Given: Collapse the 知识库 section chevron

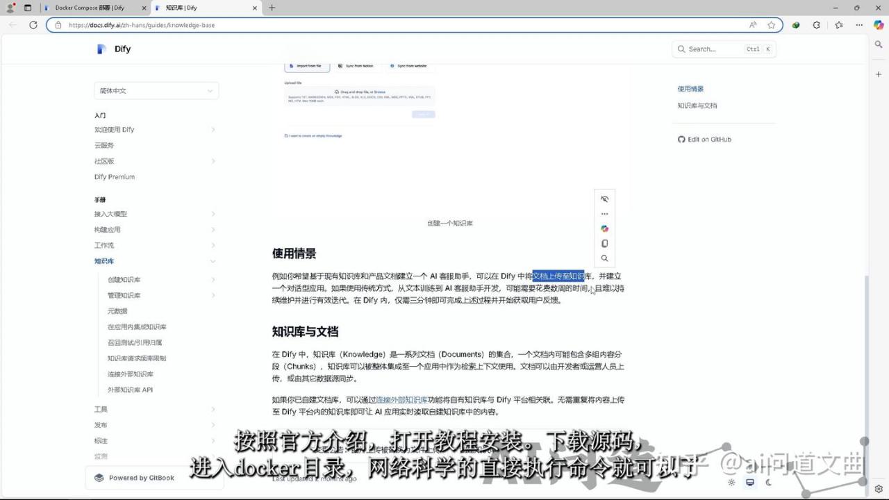Looking at the screenshot, I should point(213,261).
